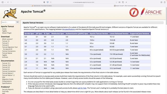Open the Archives link
This screenshot has width=167, height=94.
coord(5,57)
